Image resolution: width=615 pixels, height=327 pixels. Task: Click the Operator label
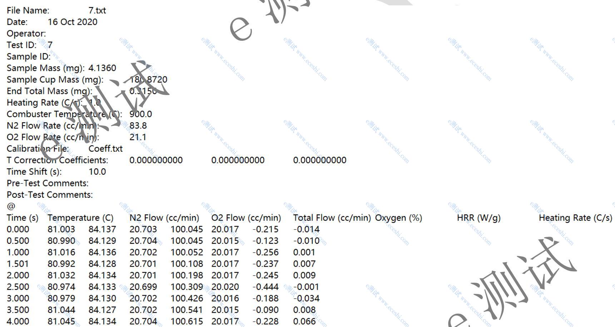[x=26, y=34]
